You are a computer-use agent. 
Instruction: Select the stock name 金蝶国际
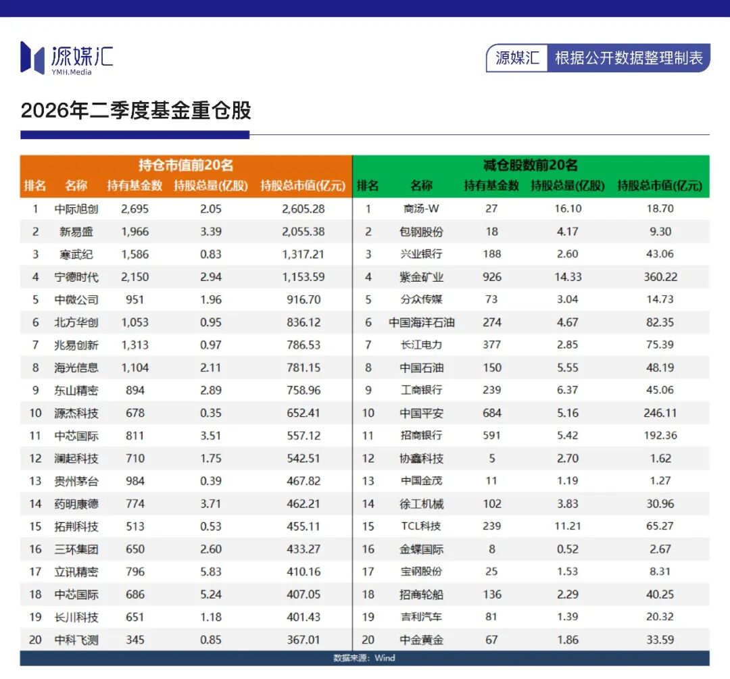click(421, 550)
